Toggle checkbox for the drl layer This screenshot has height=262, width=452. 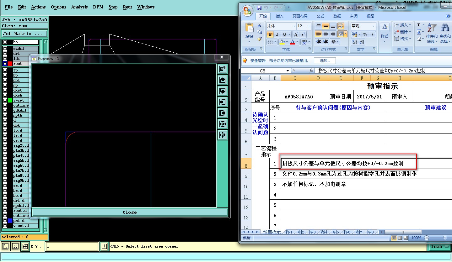(5, 54)
